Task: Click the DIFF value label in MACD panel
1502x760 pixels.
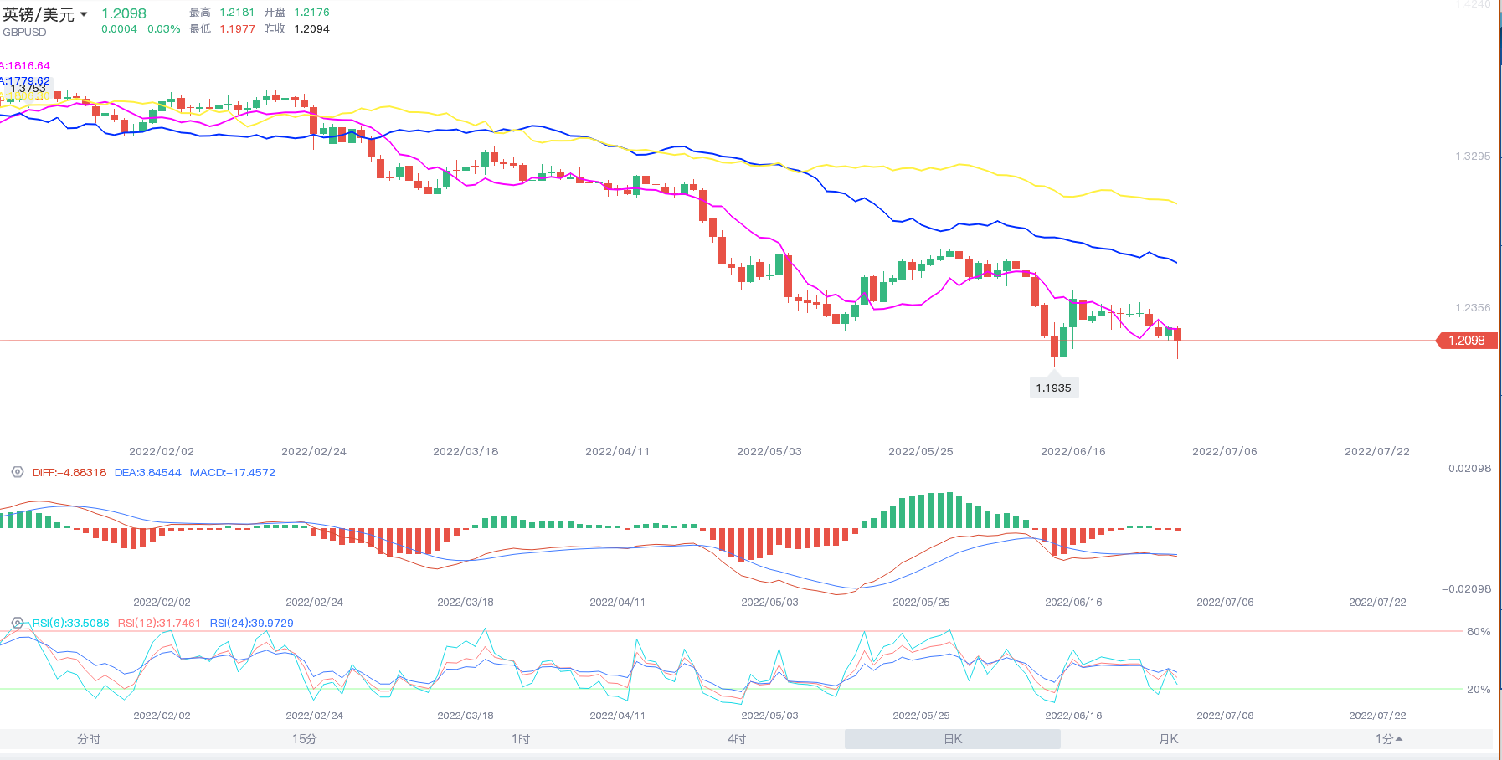Action: [69, 472]
